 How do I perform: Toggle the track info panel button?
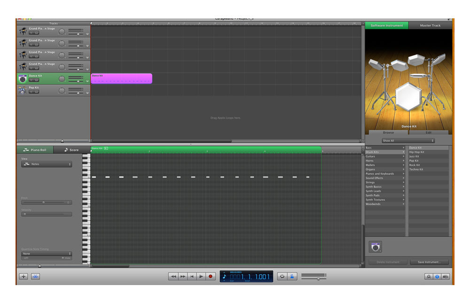tap(437, 277)
